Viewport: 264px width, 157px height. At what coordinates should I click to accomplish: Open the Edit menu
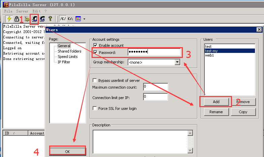click(x=36, y=11)
